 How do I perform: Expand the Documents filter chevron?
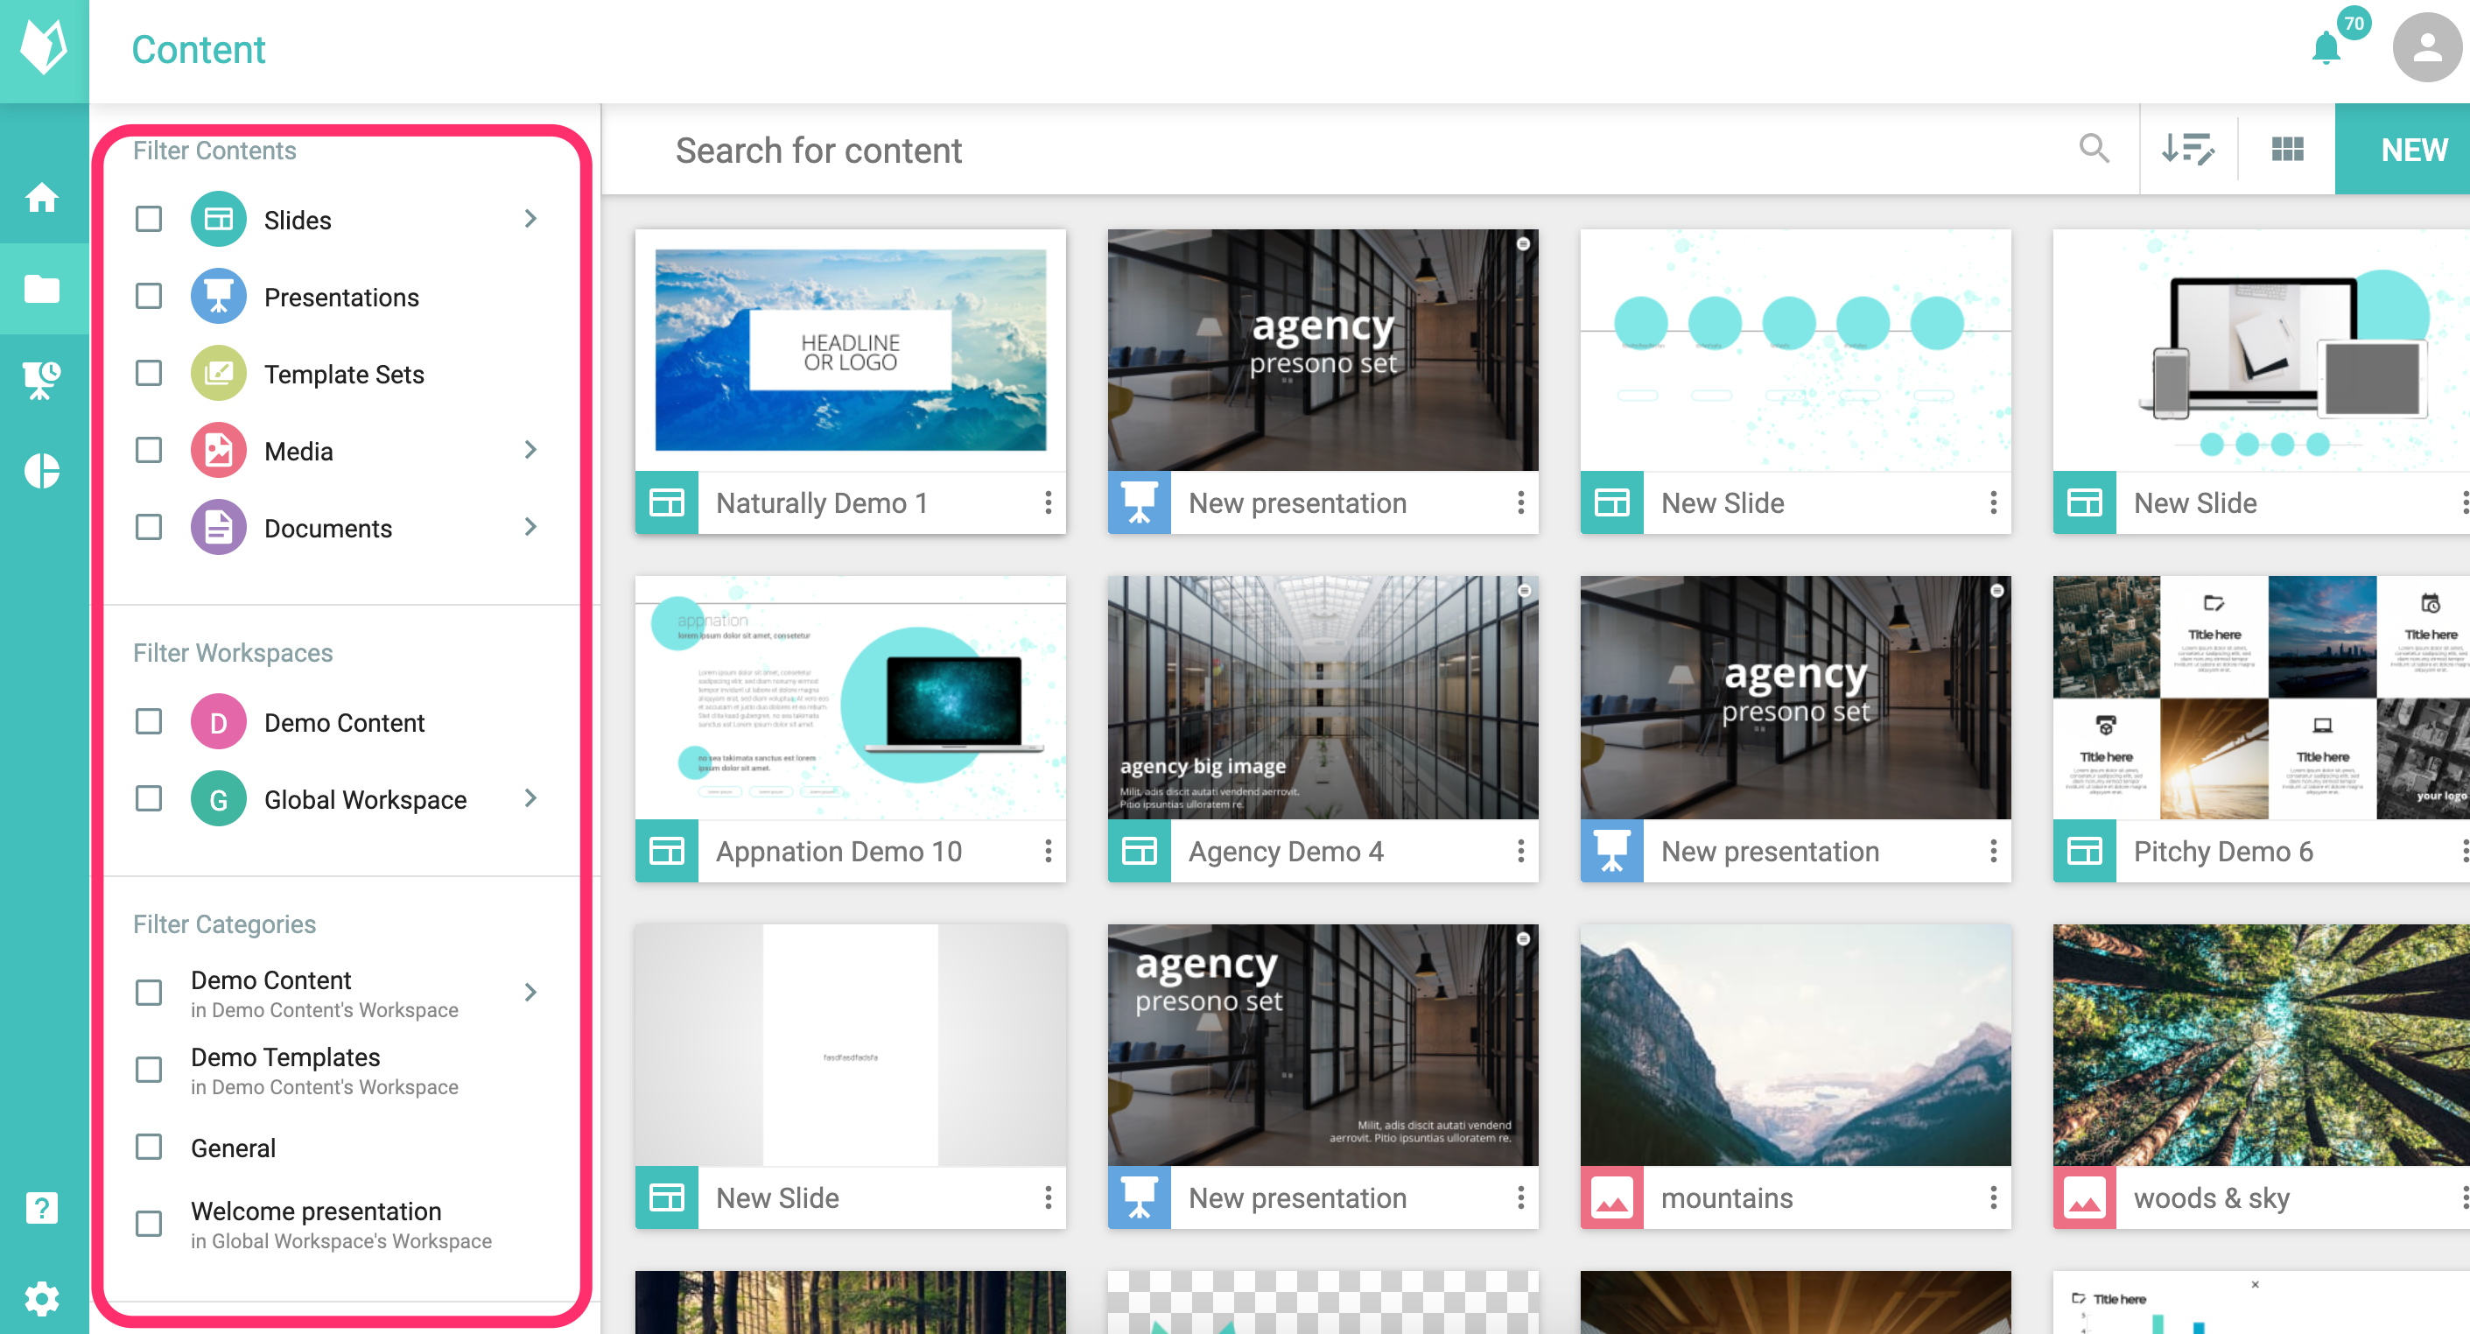tap(530, 526)
